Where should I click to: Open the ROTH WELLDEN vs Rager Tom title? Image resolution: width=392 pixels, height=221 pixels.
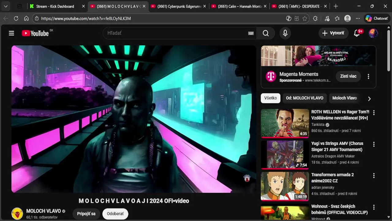point(340,115)
